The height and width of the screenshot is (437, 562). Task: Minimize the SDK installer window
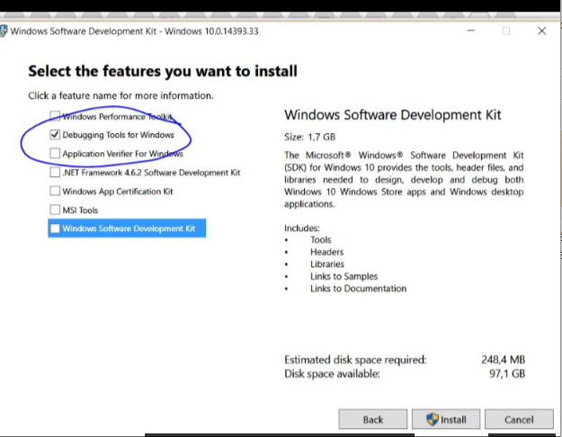pyautogui.click(x=470, y=31)
